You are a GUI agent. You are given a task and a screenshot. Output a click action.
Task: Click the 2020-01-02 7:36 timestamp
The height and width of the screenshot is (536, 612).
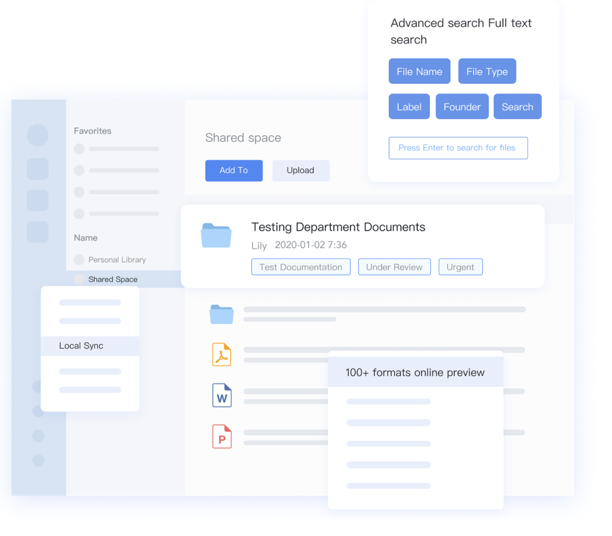[x=311, y=245]
